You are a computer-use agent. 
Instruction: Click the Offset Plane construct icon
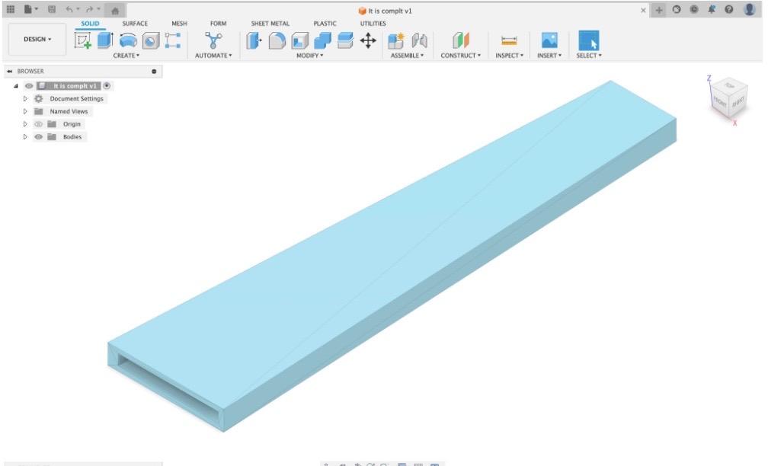tap(461, 40)
